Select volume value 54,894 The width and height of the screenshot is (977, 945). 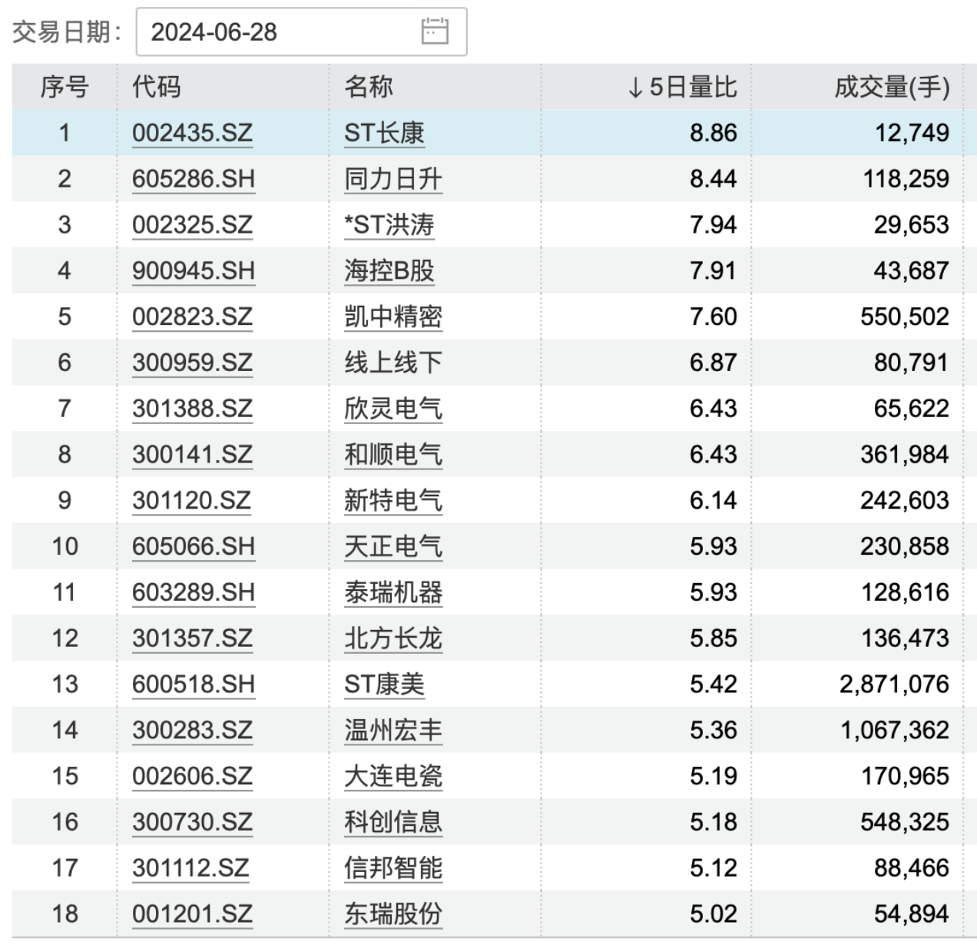coord(912,914)
